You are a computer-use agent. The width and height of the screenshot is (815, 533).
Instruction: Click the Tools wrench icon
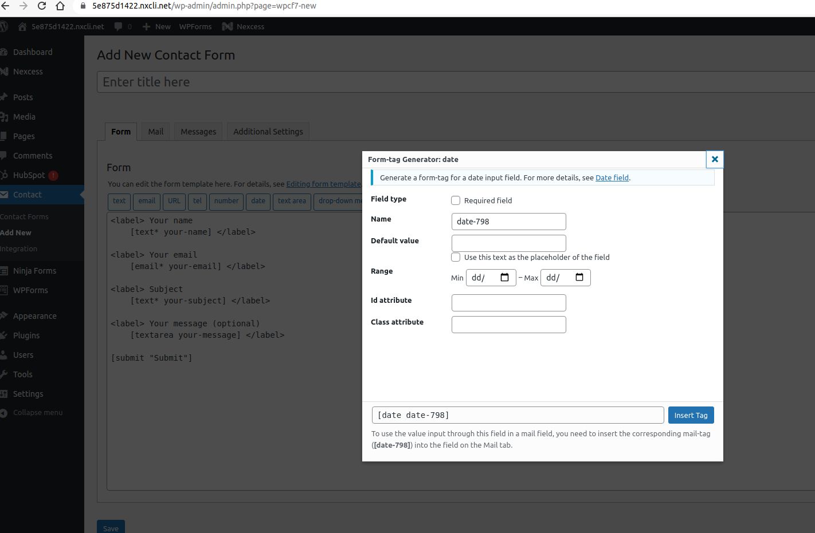pos(5,374)
